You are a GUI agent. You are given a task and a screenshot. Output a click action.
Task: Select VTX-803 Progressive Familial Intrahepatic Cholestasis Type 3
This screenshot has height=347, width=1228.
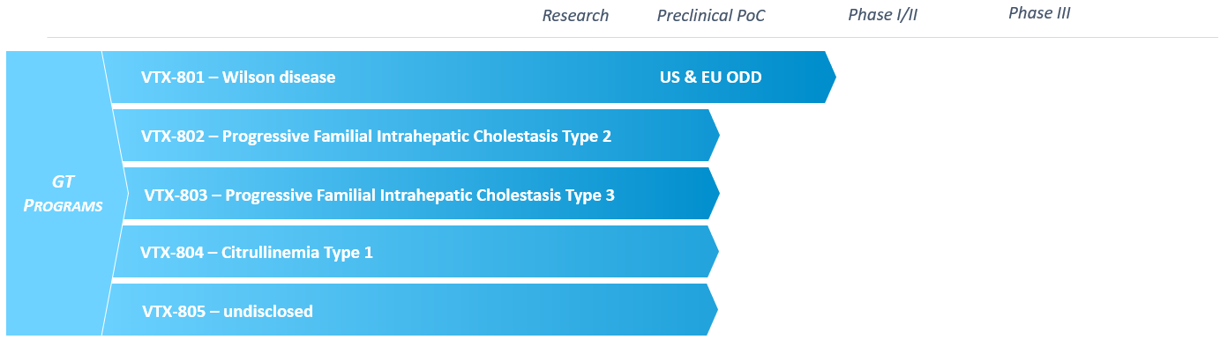click(x=421, y=194)
